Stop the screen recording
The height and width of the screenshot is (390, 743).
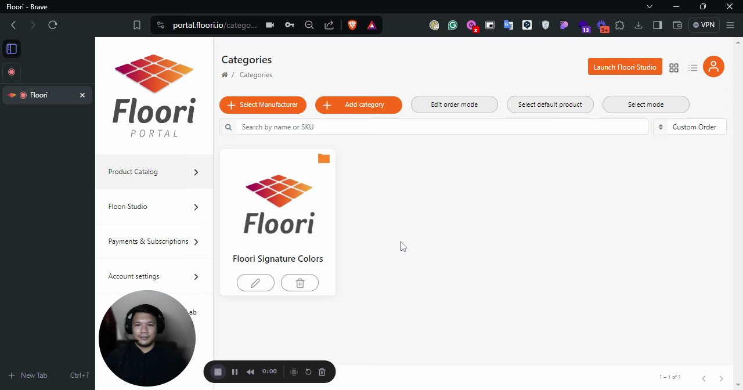[x=218, y=372]
